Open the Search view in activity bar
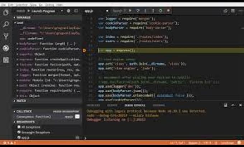The image size is (244, 147). (6, 24)
